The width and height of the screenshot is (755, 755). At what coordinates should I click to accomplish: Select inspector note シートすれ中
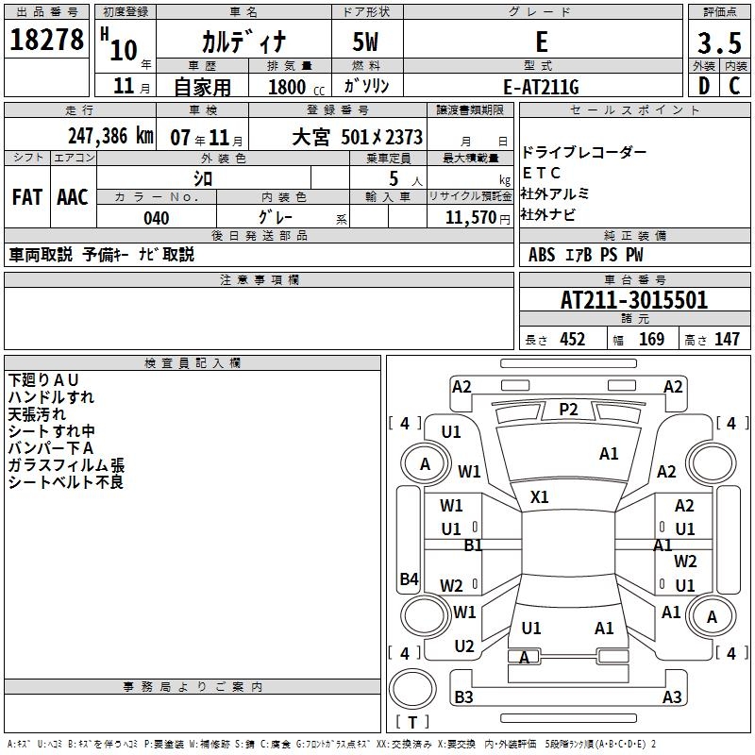52,431
